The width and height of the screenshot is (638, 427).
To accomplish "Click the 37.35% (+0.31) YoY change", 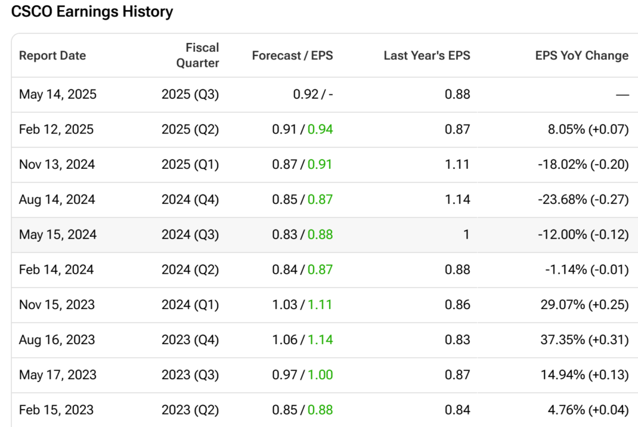I will click(584, 340).
